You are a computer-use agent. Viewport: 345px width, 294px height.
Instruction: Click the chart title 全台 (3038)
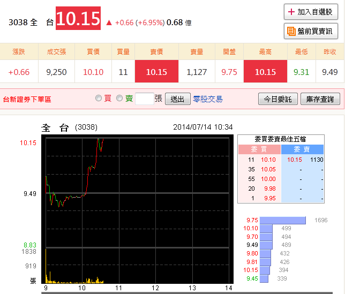pos(69,127)
